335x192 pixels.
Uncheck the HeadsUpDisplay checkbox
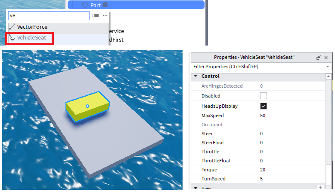tap(264, 106)
